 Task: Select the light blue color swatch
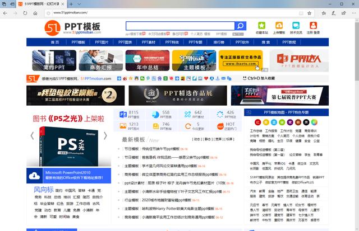coord(274,122)
